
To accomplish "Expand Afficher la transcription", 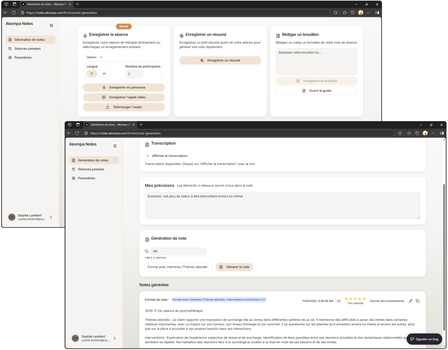I will [x=166, y=156].
